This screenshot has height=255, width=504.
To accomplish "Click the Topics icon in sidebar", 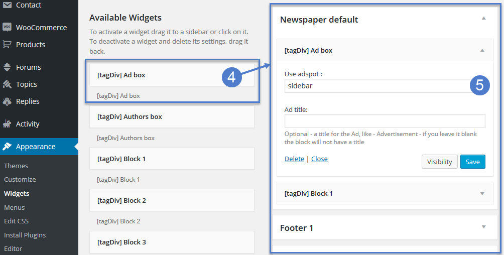I will [7, 84].
